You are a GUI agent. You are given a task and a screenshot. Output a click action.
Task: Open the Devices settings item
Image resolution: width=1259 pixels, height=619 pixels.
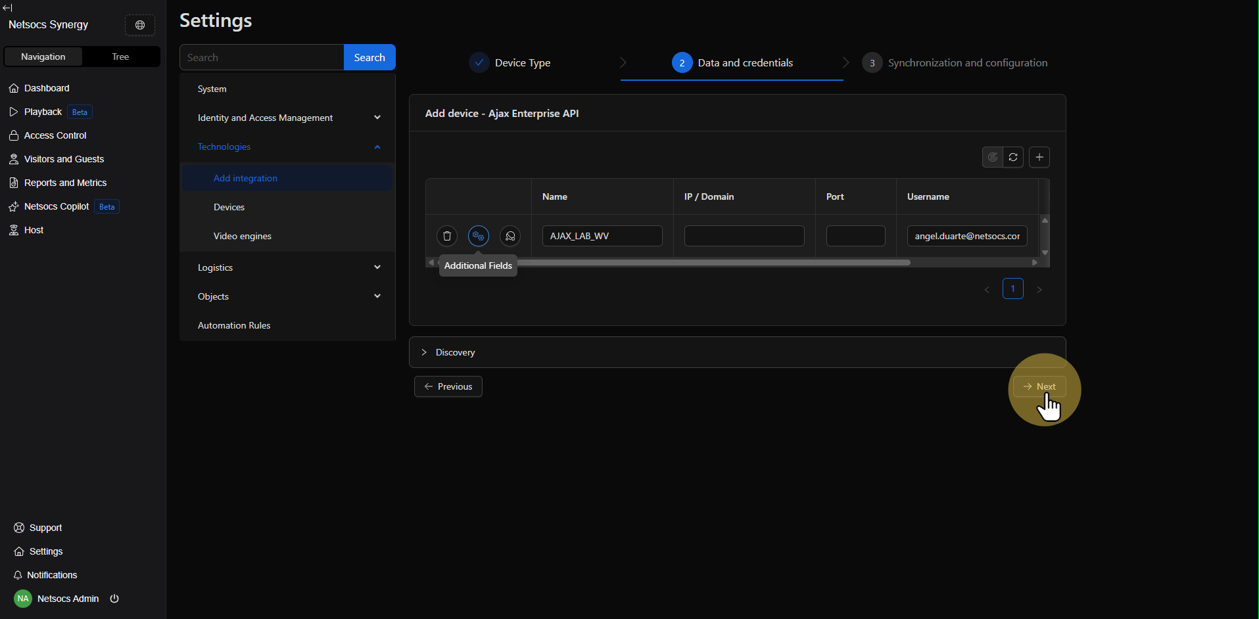pyautogui.click(x=229, y=207)
